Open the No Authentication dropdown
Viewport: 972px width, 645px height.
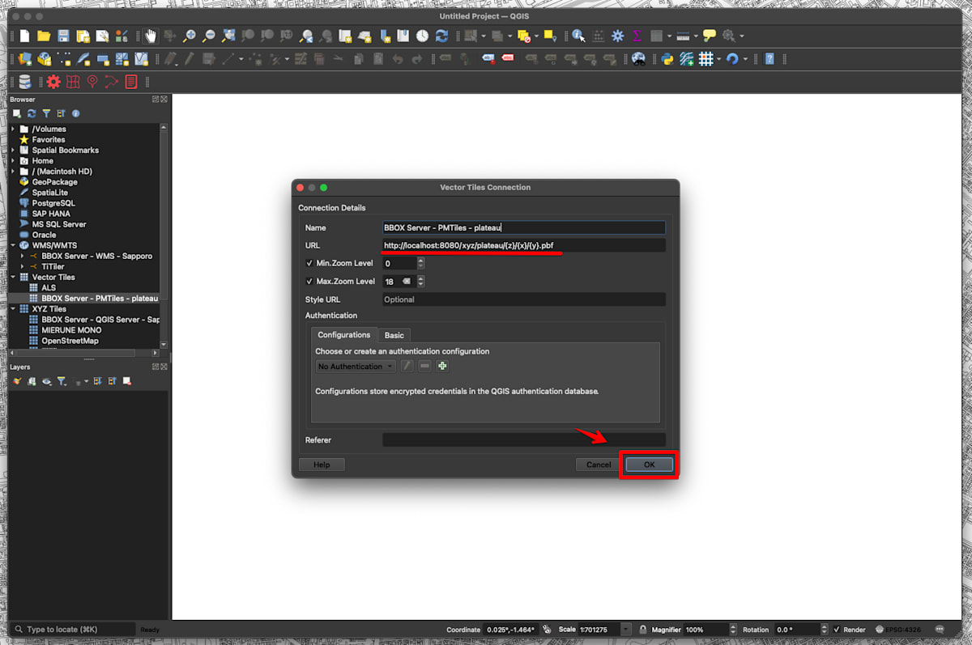(356, 367)
